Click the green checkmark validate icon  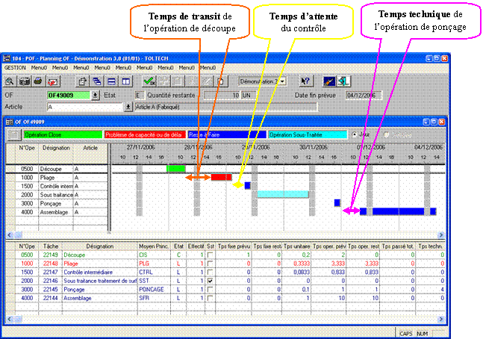click(x=149, y=81)
